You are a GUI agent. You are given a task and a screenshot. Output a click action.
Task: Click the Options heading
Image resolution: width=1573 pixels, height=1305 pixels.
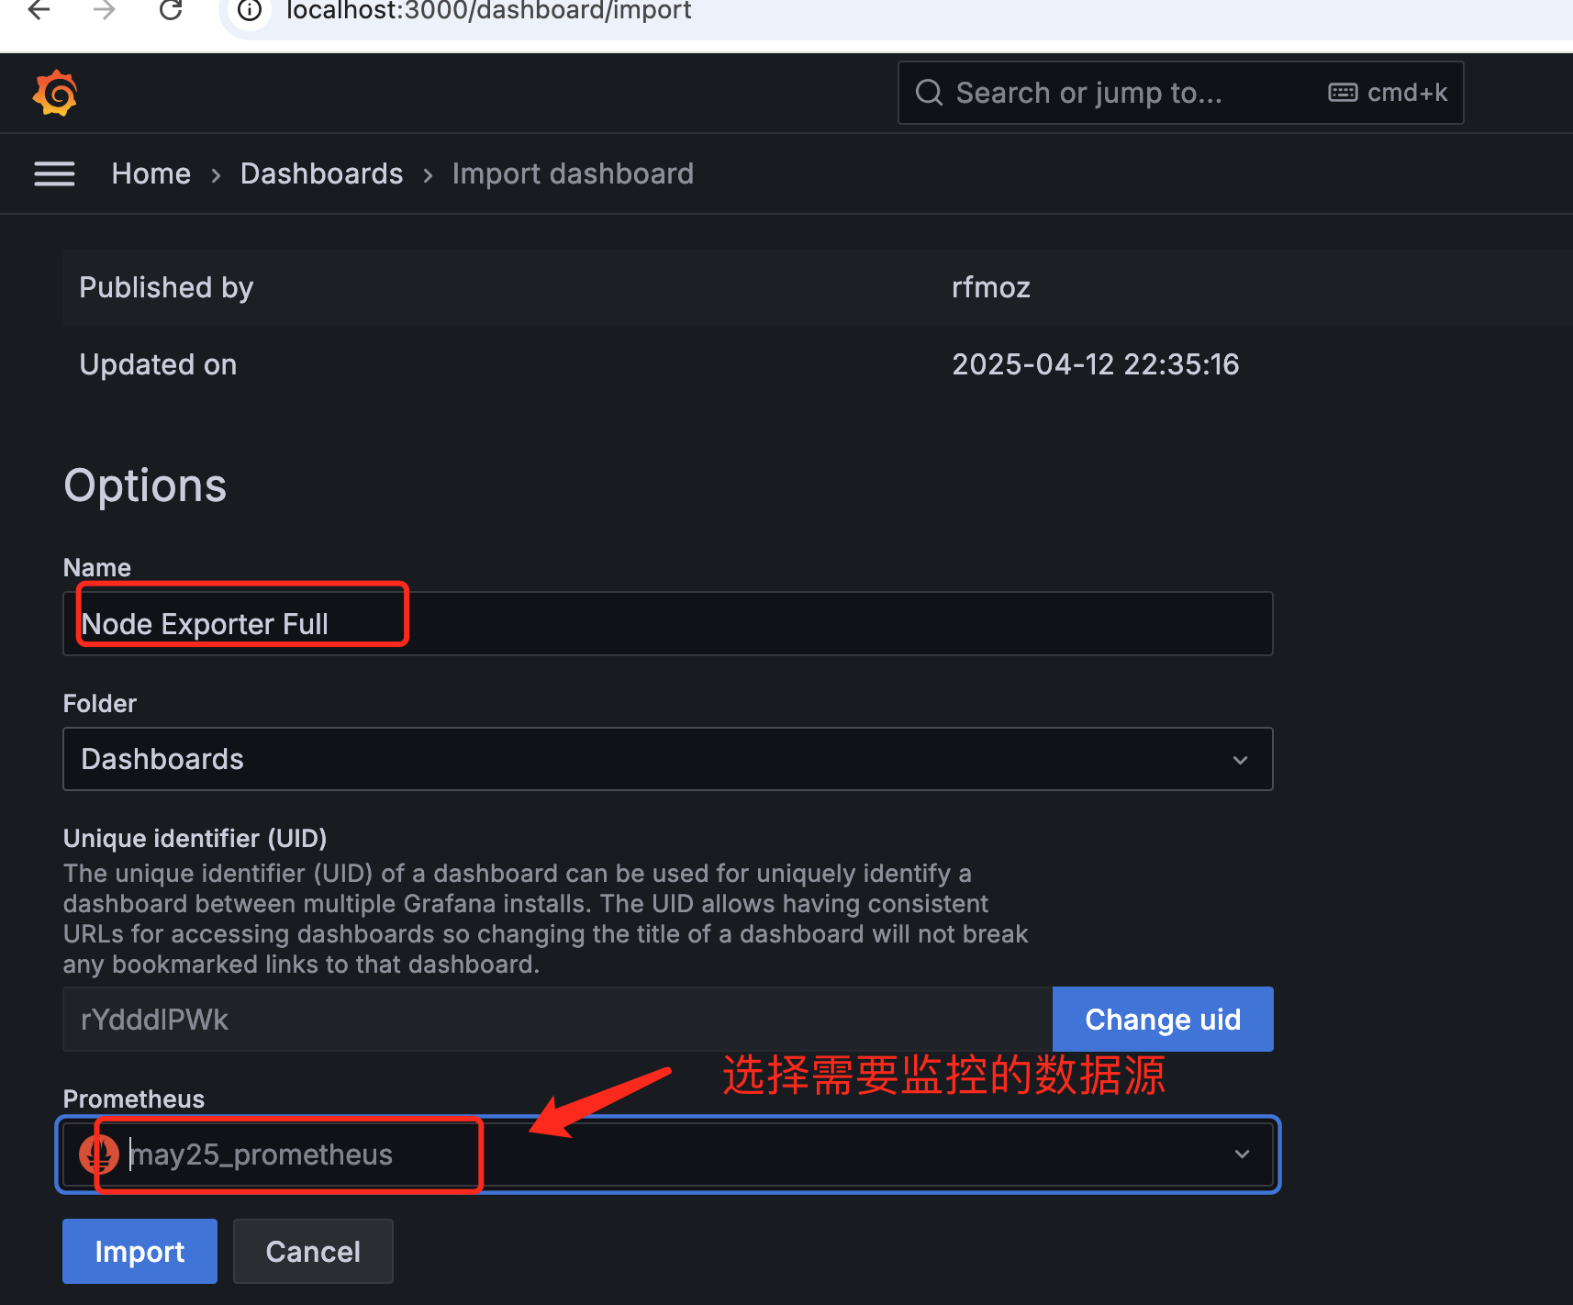[145, 485]
